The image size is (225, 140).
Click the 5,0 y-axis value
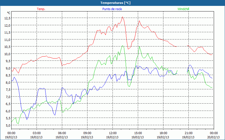tap(8, 125)
